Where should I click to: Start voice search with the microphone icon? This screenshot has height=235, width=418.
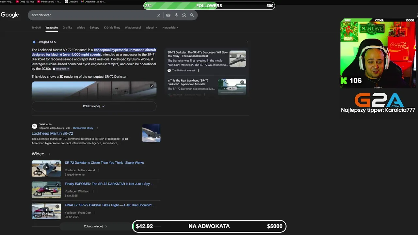pyautogui.click(x=176, y=15)
